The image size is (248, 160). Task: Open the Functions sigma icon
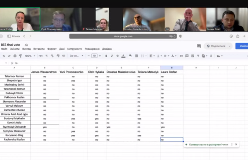(212, 56)
